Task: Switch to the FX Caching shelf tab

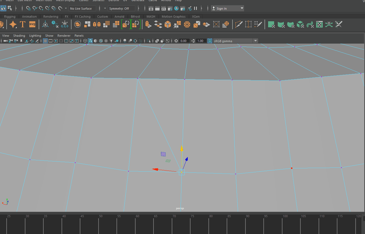Action: [x=83, y=17]
